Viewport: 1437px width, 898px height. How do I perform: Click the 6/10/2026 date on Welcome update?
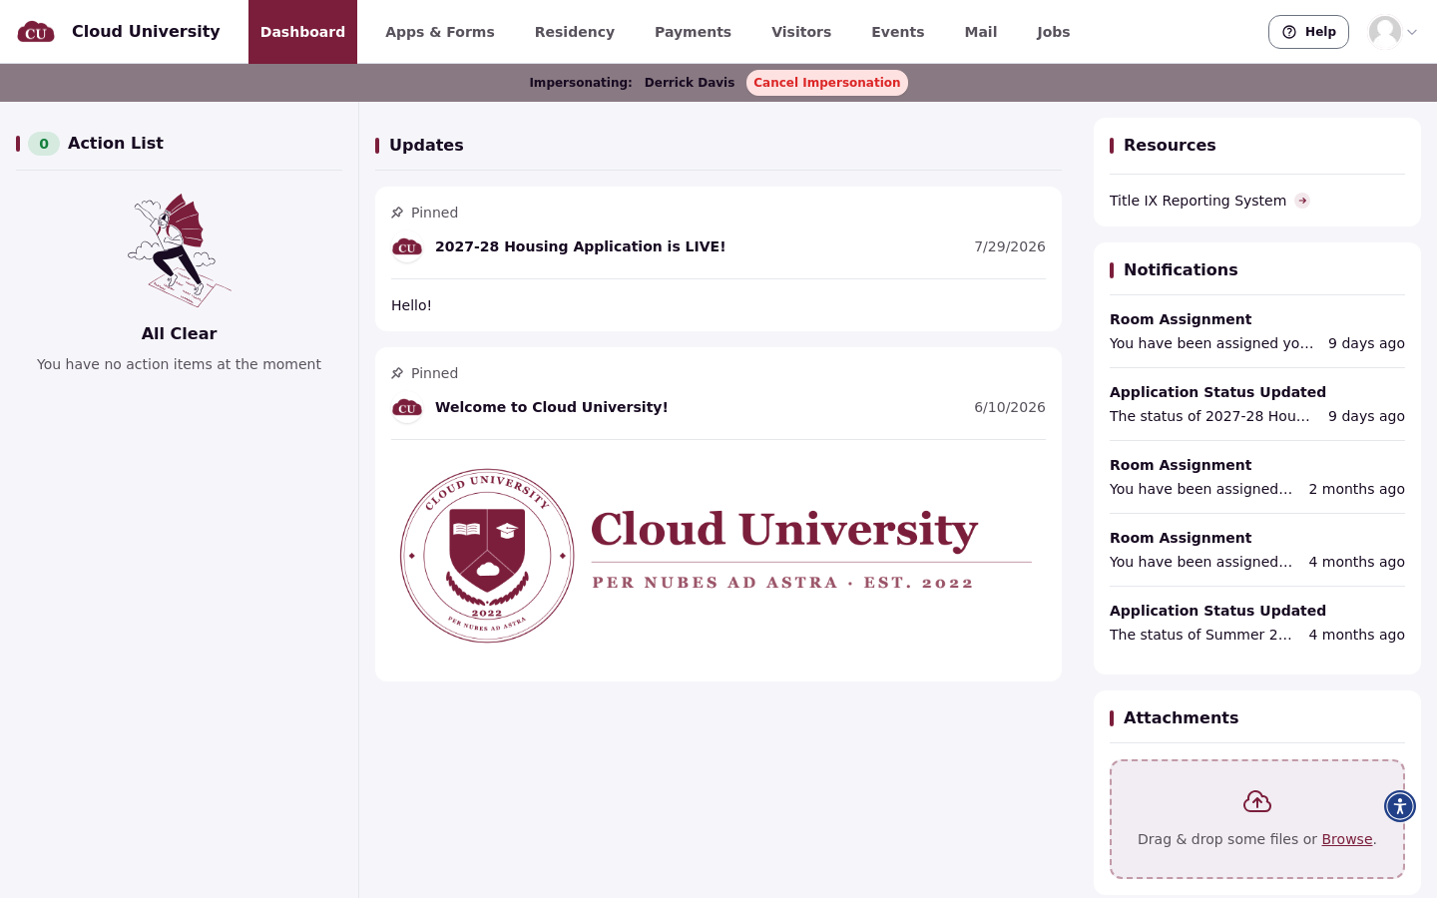(x=1010, y=407)
